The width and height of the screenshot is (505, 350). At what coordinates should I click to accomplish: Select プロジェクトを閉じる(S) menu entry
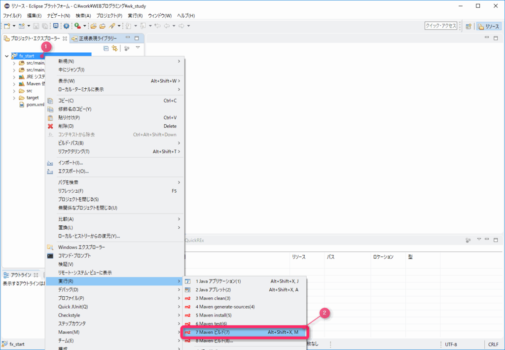[114, 199]
